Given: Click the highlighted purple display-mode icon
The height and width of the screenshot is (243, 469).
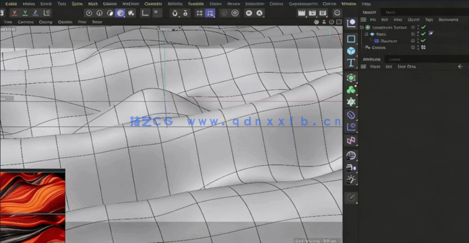Looking at the screenshot, I should click(120, 13).
